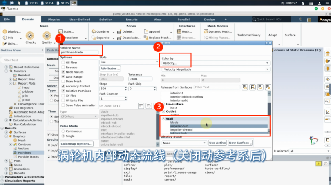Screen dimensions: 331x185
Task: Enable the XY Plot checkbox
Action: pyautogui.click(x=63, y=96)
